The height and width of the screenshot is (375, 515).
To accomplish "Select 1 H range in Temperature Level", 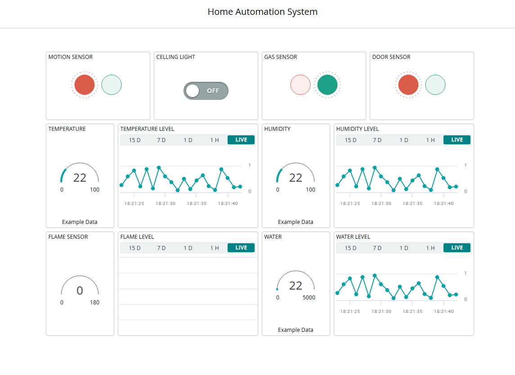I will click(215, 140).
